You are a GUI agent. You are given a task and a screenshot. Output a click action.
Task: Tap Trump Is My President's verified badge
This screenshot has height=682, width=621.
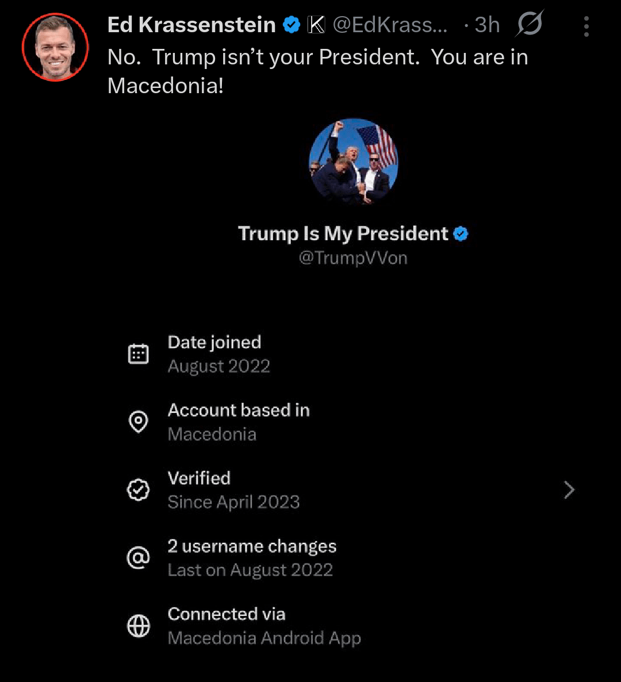tap(461, 234)
